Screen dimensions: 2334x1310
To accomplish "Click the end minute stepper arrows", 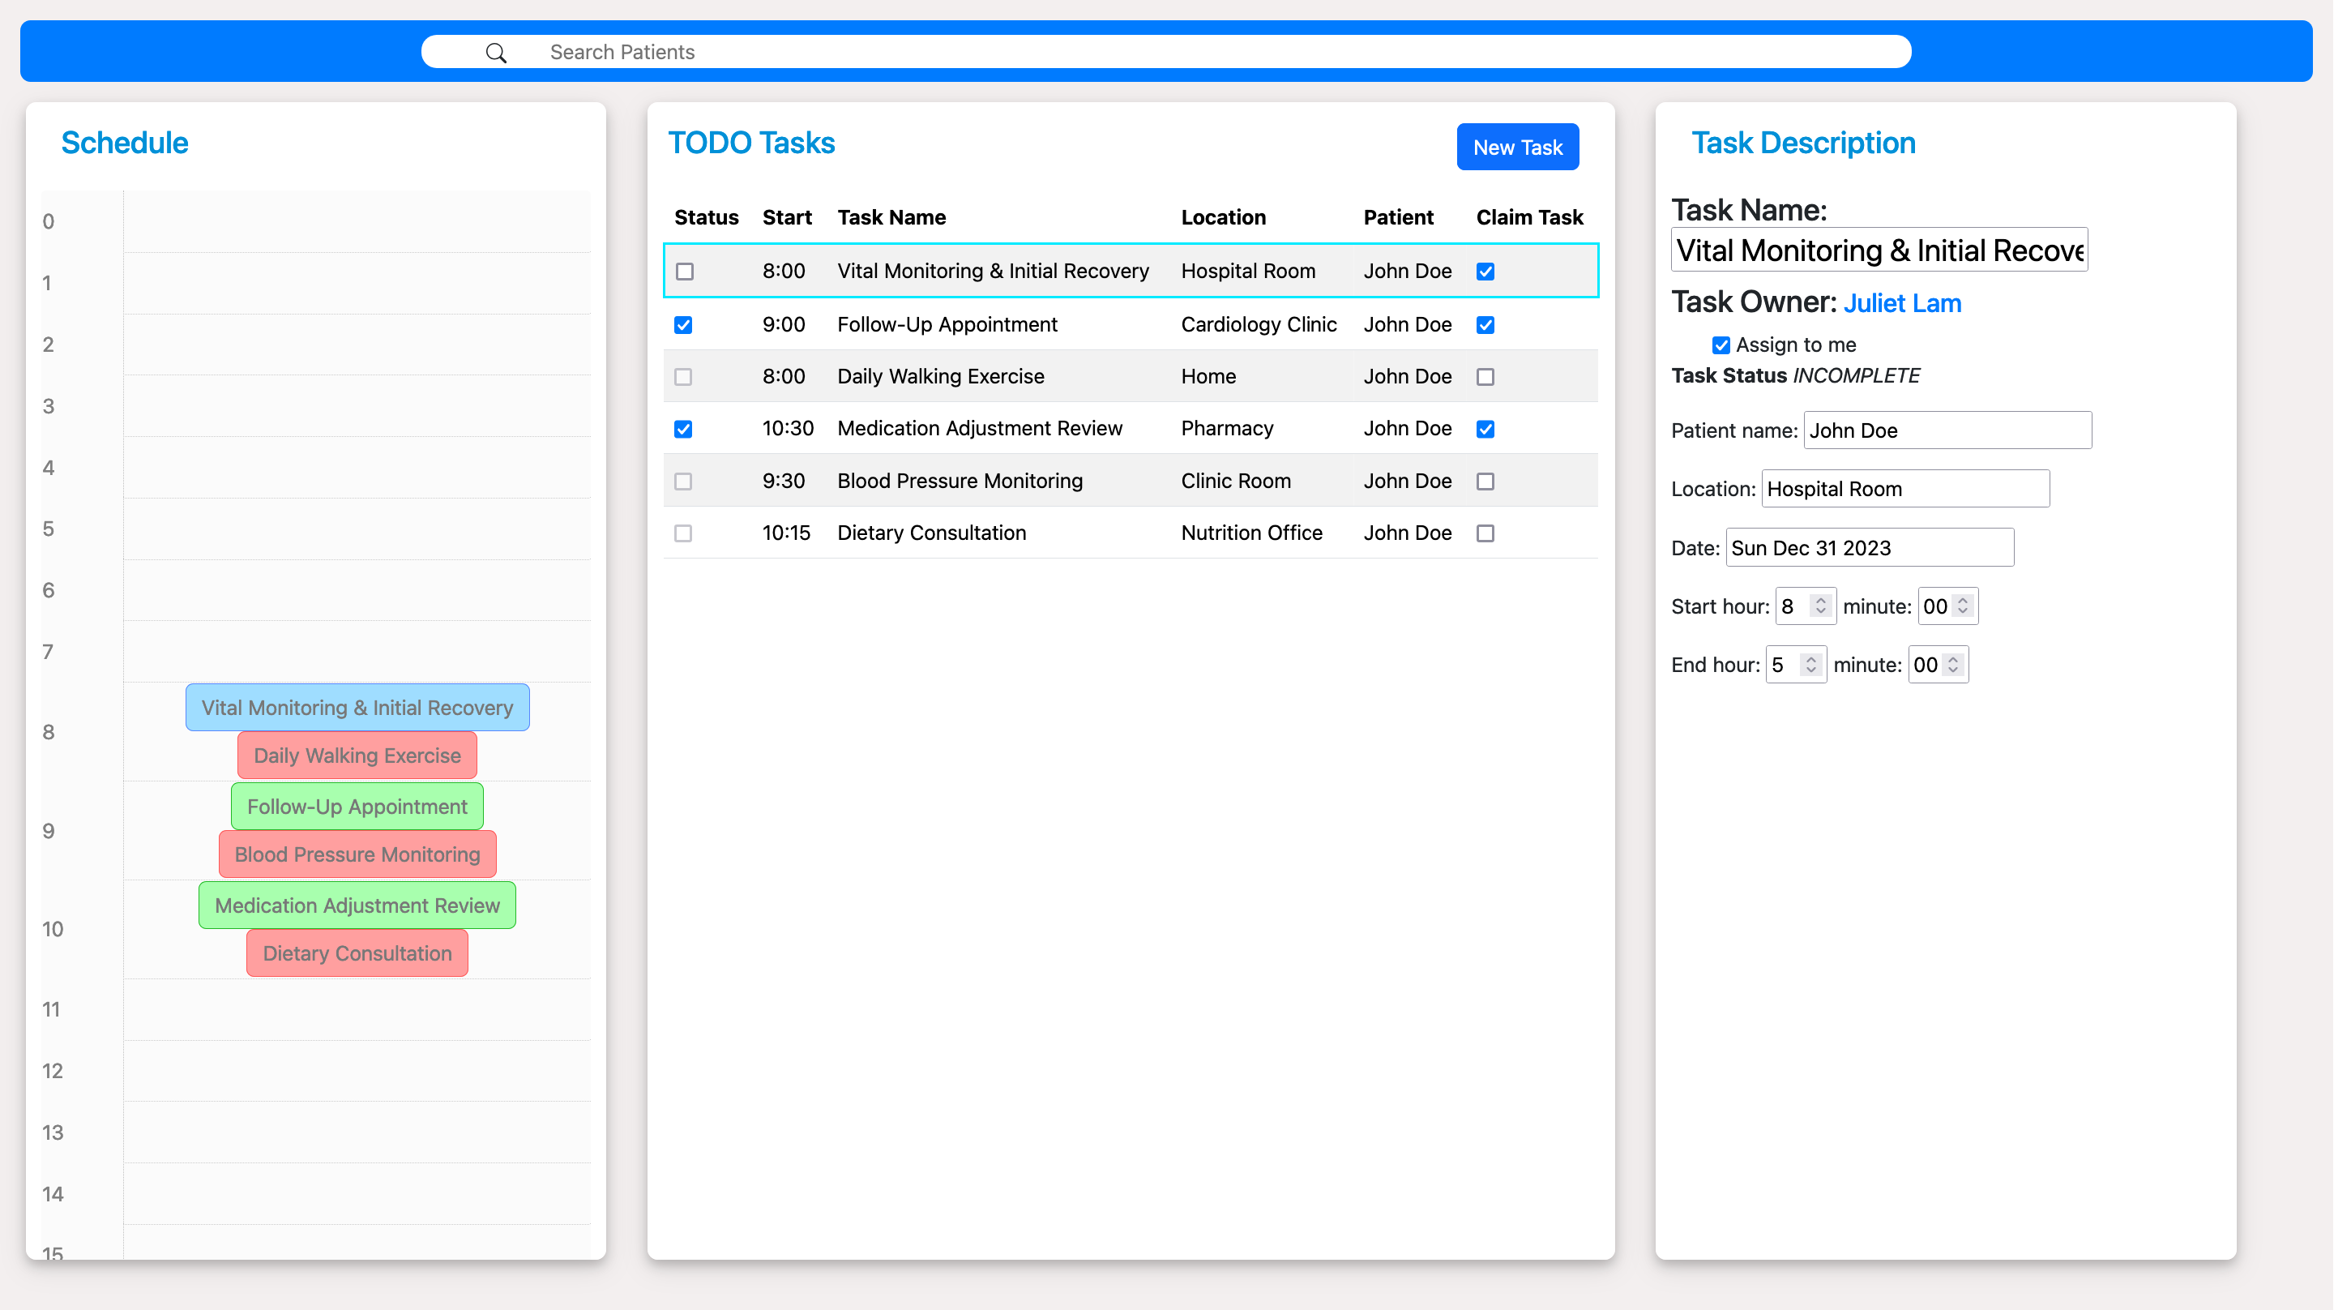I will 1952,665.
